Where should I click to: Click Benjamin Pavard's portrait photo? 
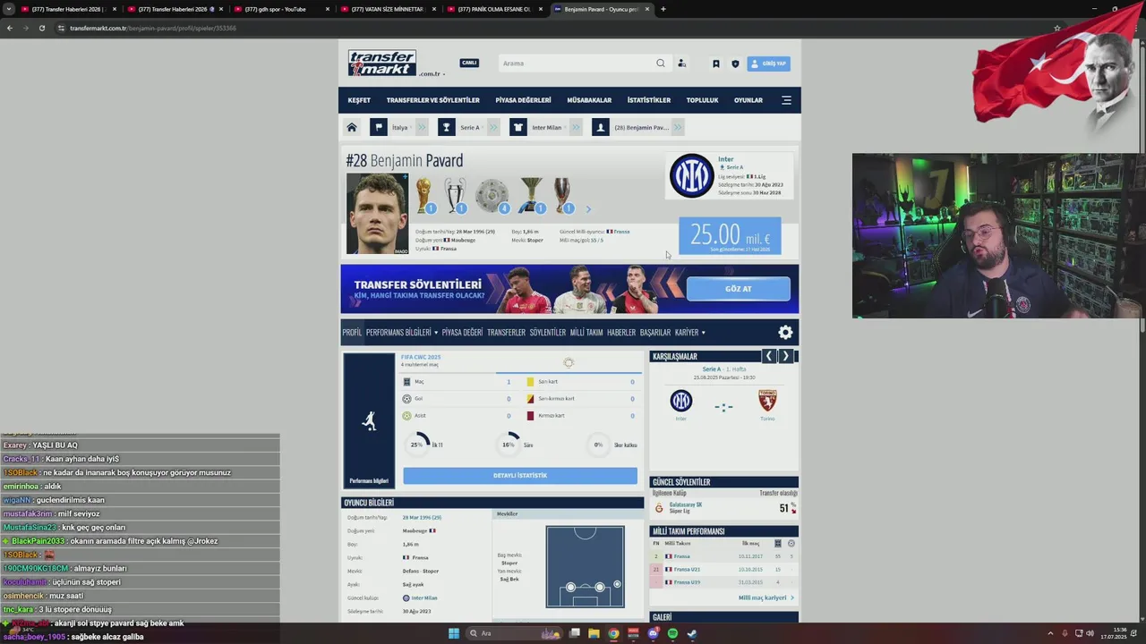click(377, 214)
